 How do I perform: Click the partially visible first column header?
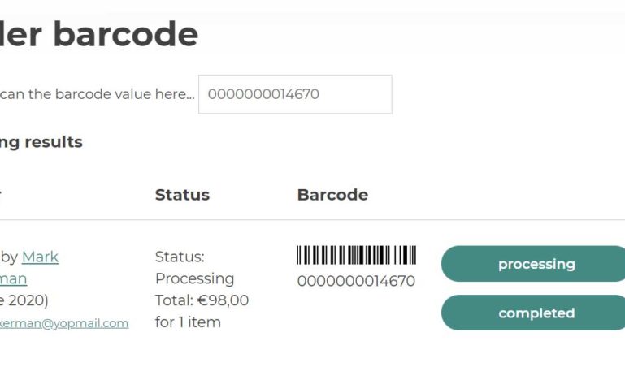click(x=1, y=195)
